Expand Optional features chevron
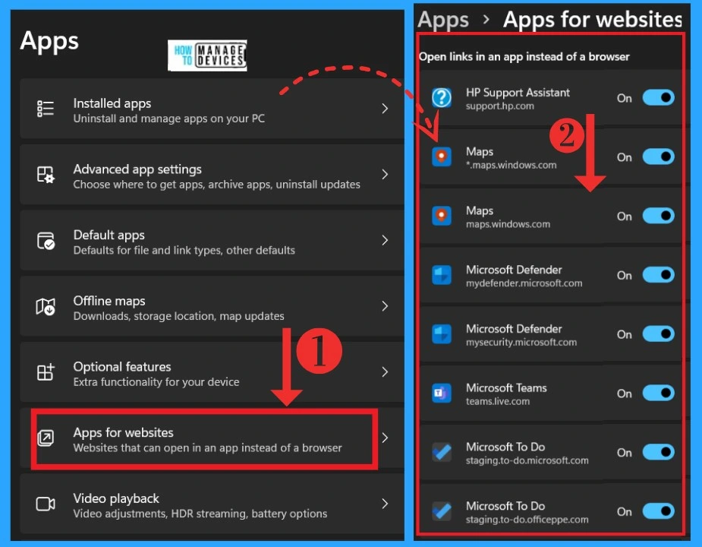702x547 pixels. tap(385, 372)
